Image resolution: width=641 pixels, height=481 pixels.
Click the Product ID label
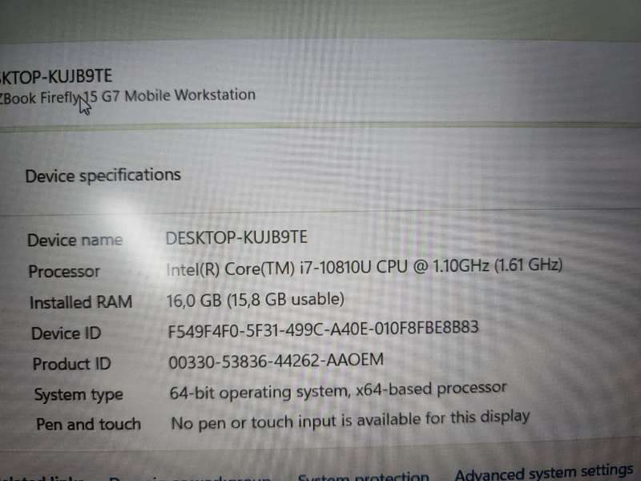click(72, 364)
